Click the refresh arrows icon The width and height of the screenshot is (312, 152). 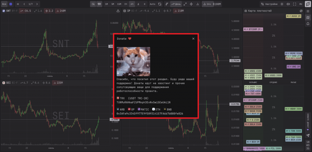(x=160, y=4)
